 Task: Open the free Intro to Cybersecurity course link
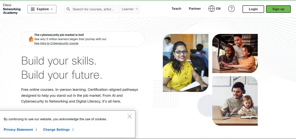(x=56, y=43)
